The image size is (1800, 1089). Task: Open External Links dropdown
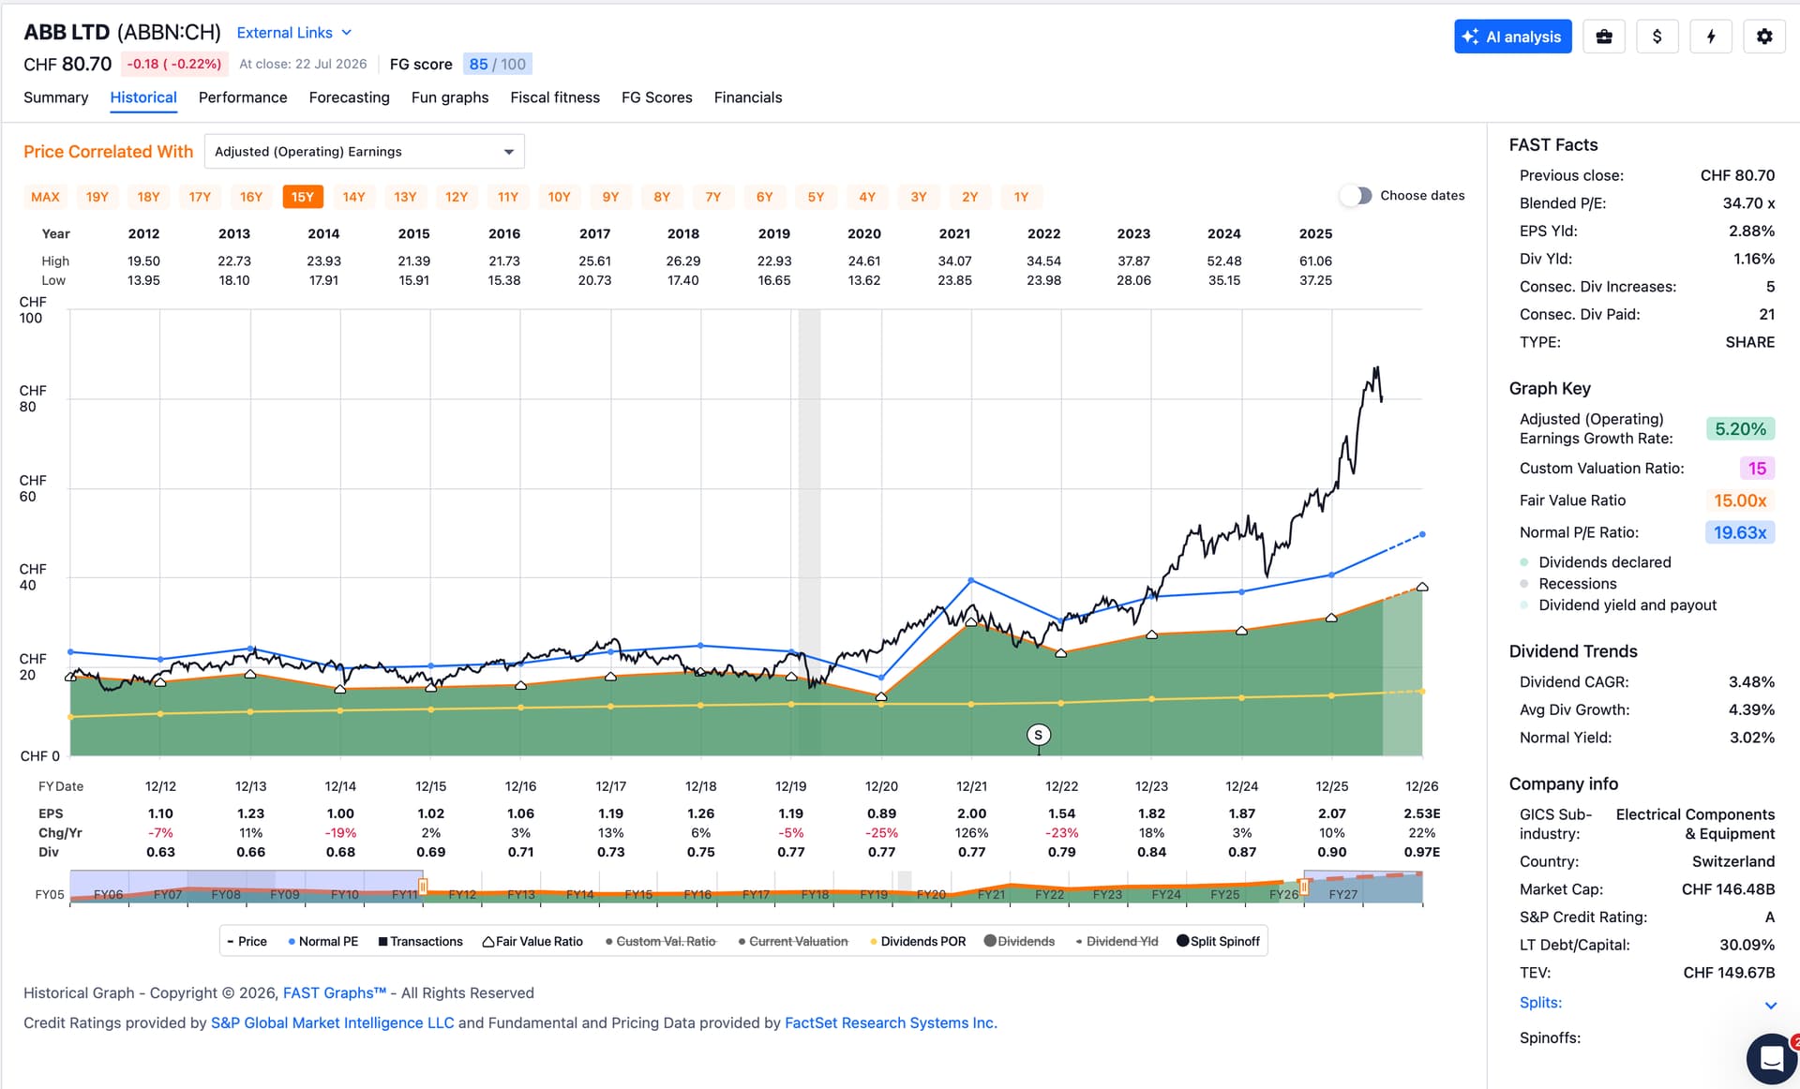[294, 33]
